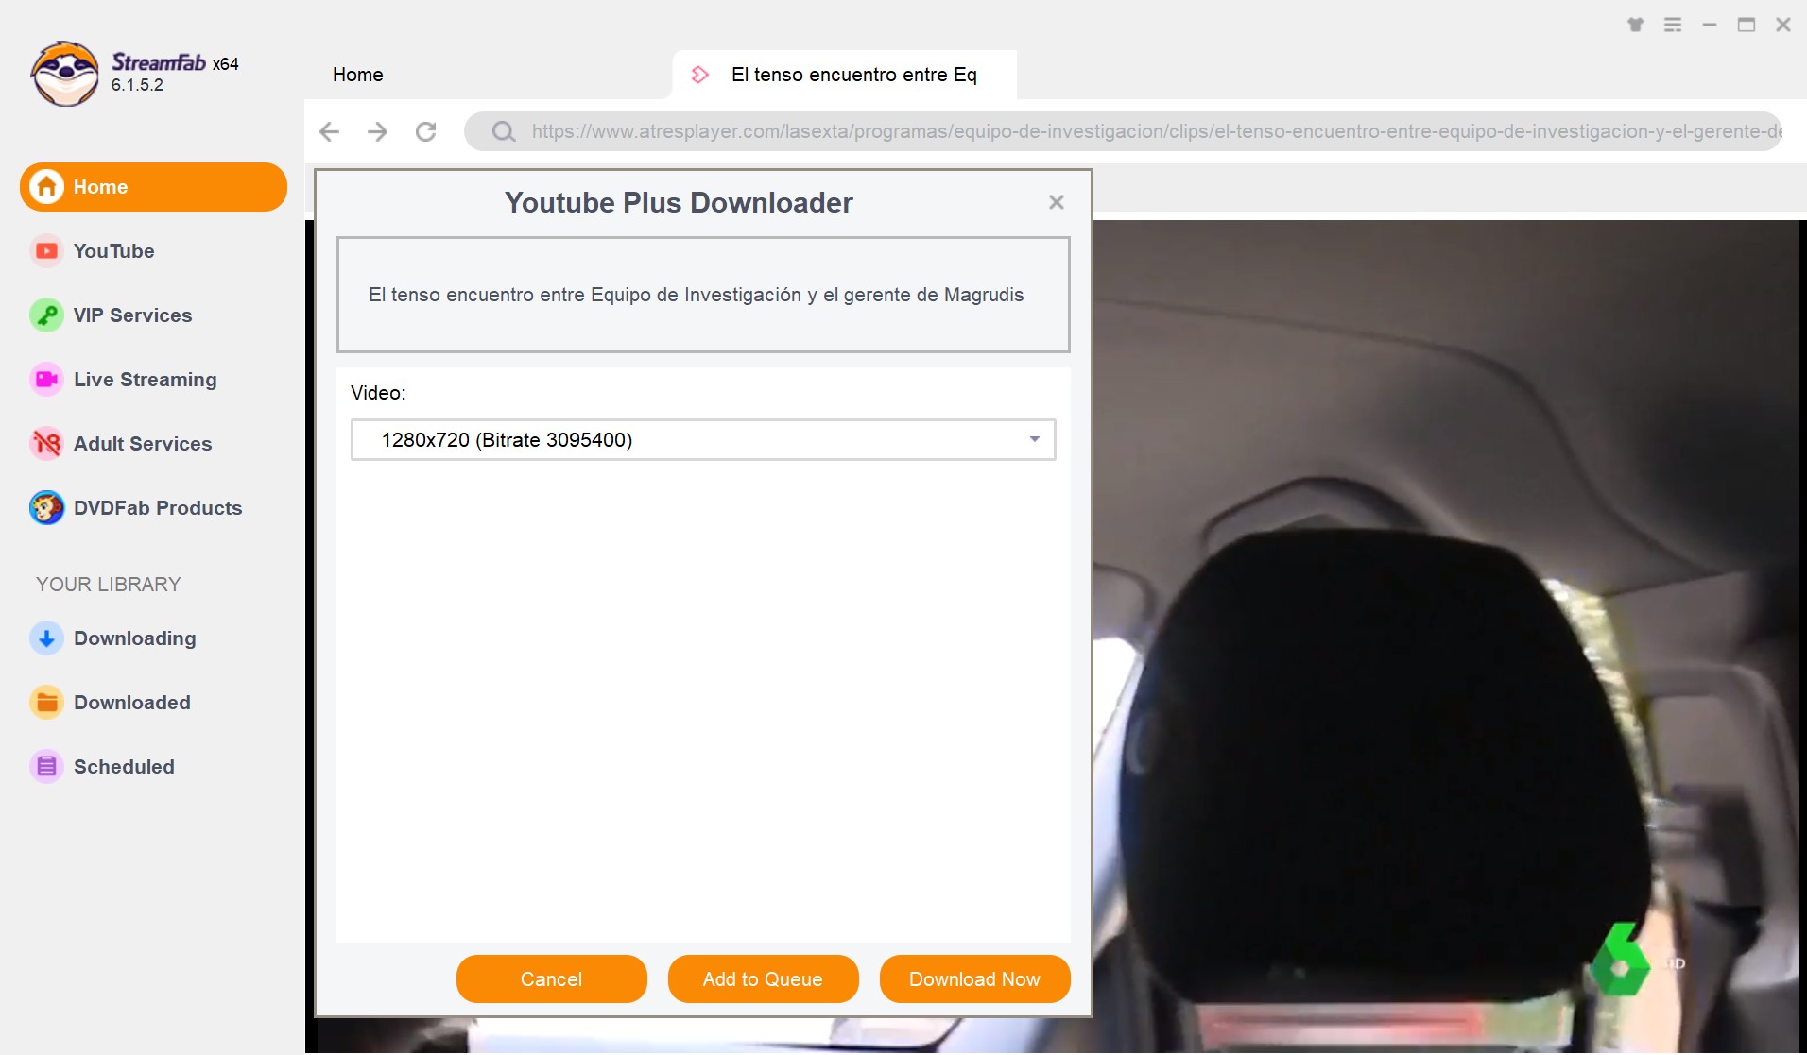
Task: Click the Cancel button
Action: coord(552,979)
